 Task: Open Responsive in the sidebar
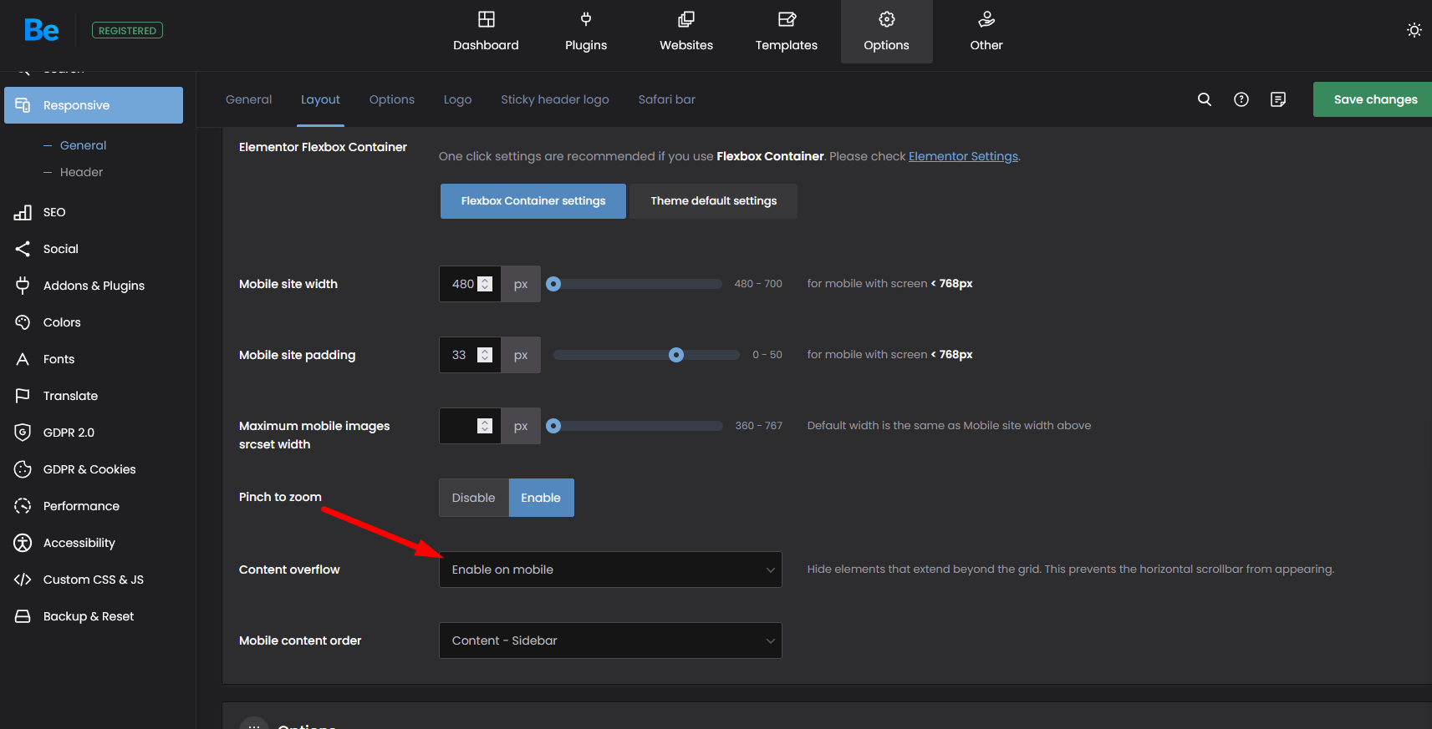(x=94, y=105)
